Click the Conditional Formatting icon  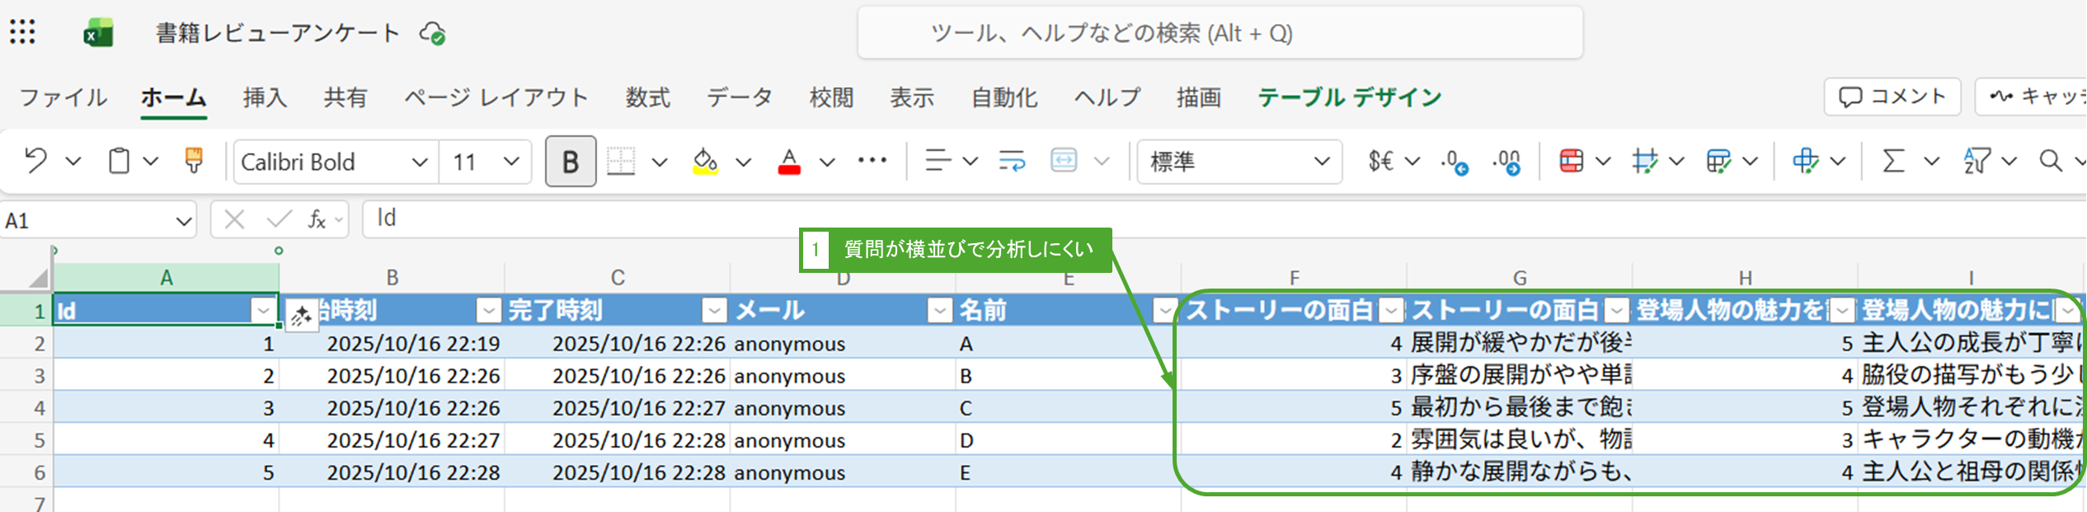tap(1571, 160)
